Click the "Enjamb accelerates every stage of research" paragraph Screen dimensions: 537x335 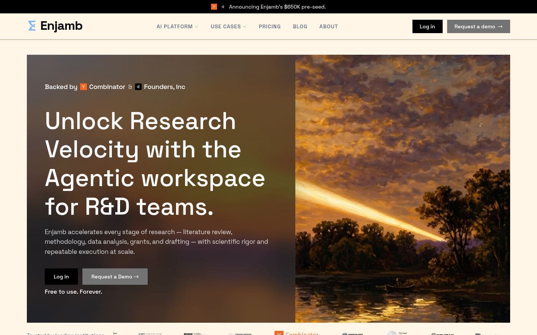(x=157, y=242)
